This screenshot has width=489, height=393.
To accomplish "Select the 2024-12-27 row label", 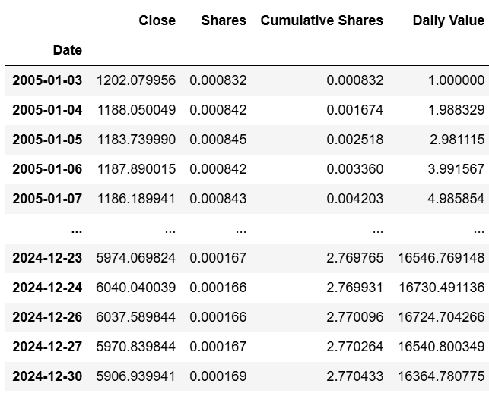I will pyautogui.click(x=47, y=347).
